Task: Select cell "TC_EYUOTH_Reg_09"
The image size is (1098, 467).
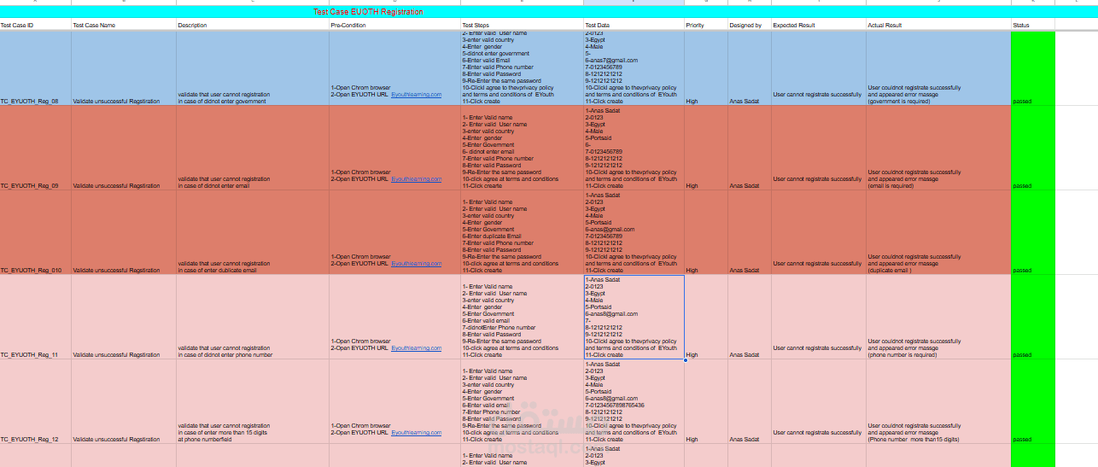Action: pyautogui.click(x=35, y=149)
